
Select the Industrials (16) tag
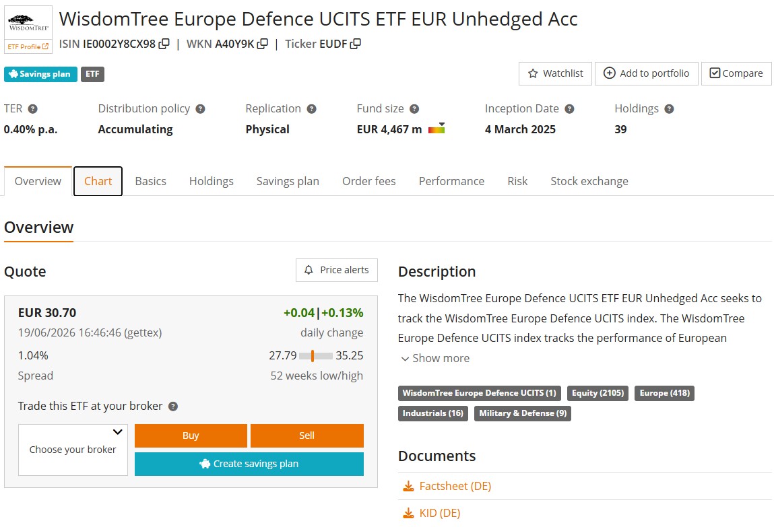coord(433,413)
